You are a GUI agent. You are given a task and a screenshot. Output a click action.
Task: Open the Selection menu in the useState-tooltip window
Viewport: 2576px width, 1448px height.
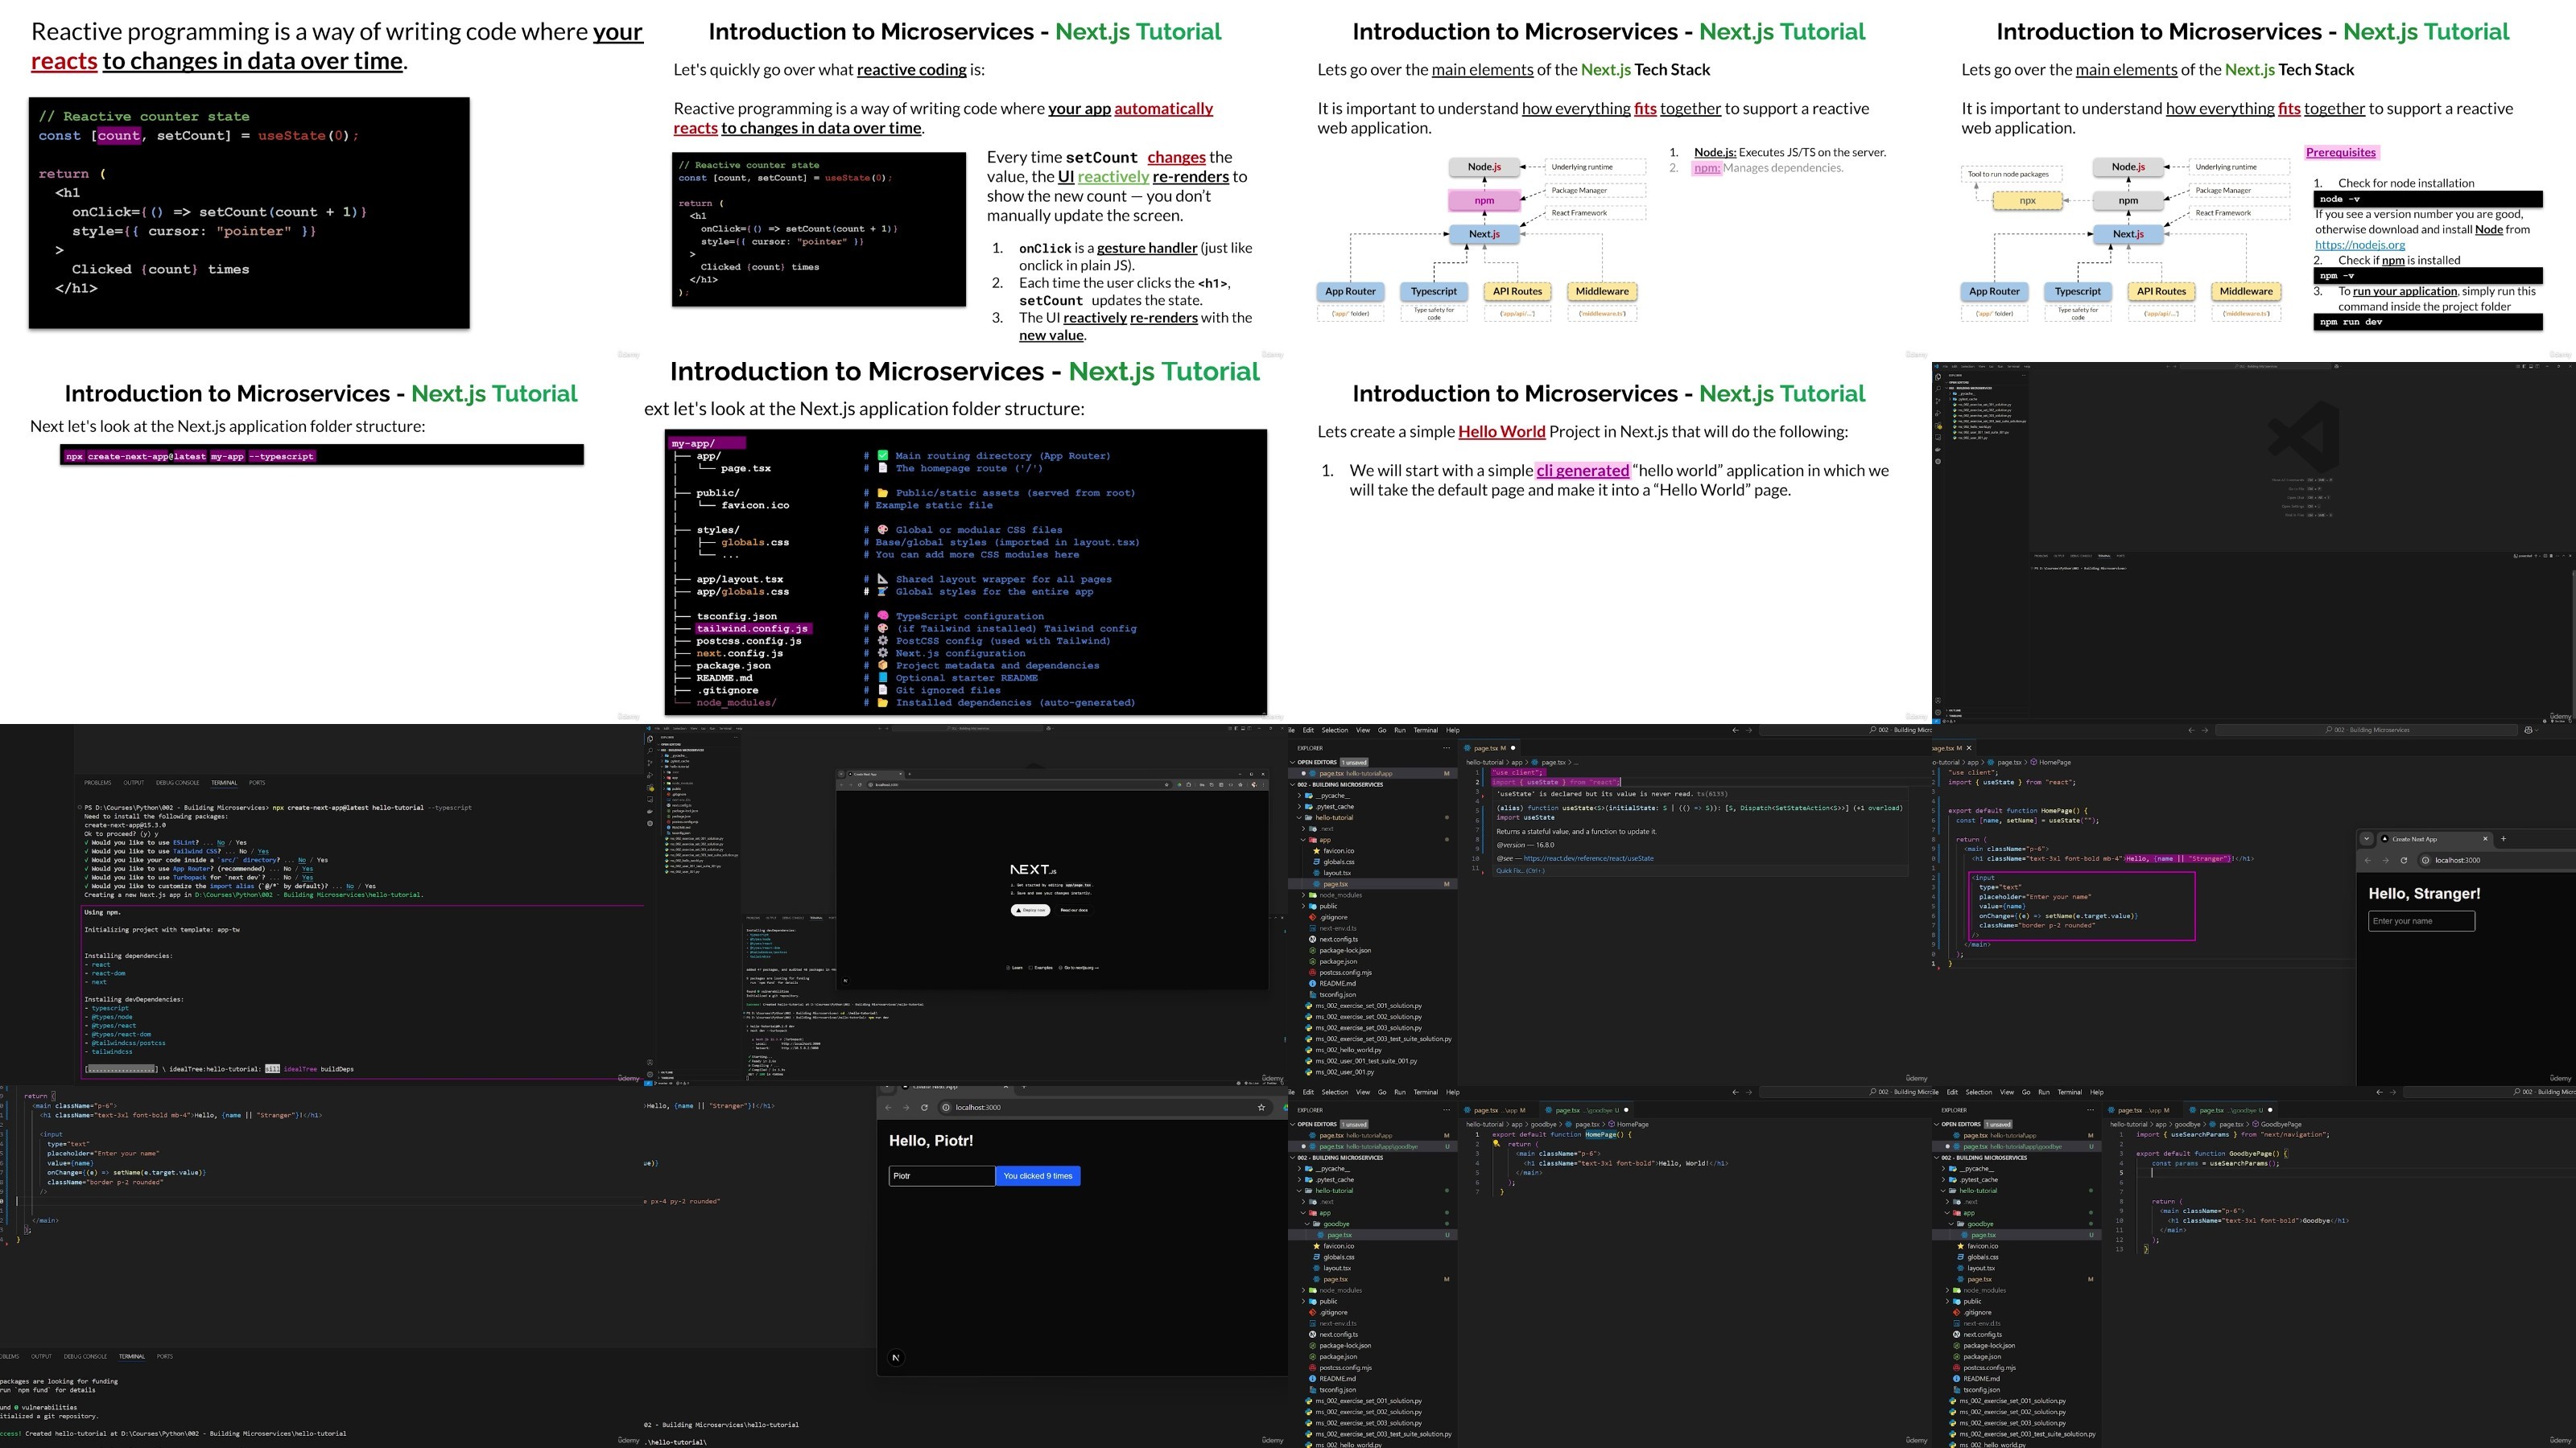click(1335, 730)
